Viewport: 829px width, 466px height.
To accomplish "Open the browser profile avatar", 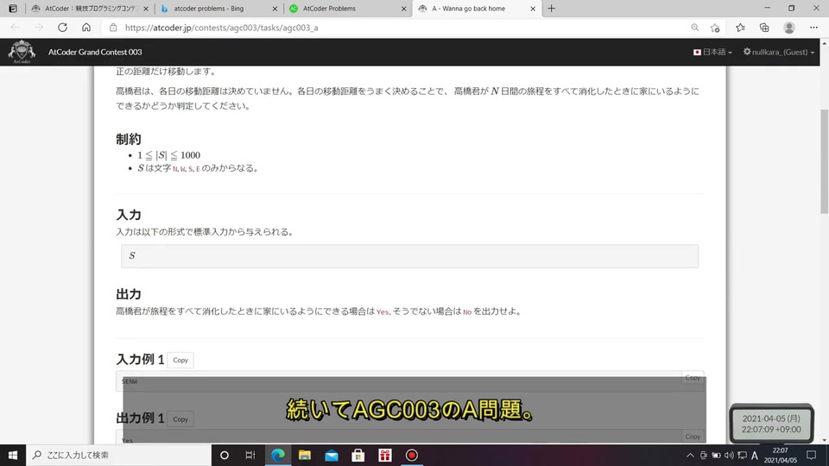I will click(x=788, y=28).
